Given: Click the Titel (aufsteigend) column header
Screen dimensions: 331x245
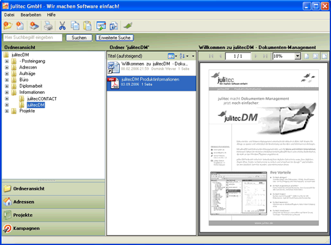Looking at the screenshot, I should point(125,56).
